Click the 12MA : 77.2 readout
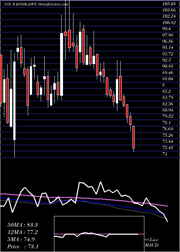180x252 pixels. 22,232
